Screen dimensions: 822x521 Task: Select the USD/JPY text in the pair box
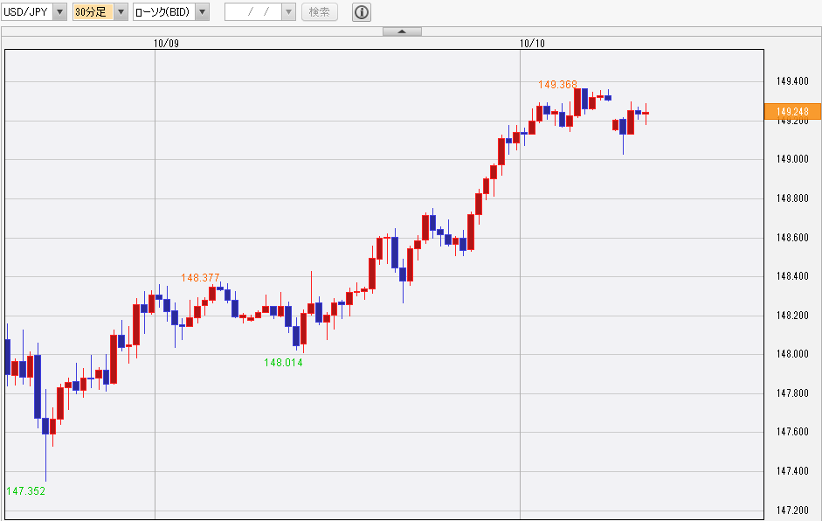(x=25, y=11)
